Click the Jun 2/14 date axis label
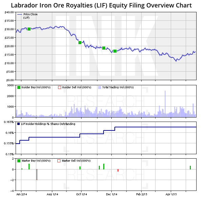 tap(21, 194)
